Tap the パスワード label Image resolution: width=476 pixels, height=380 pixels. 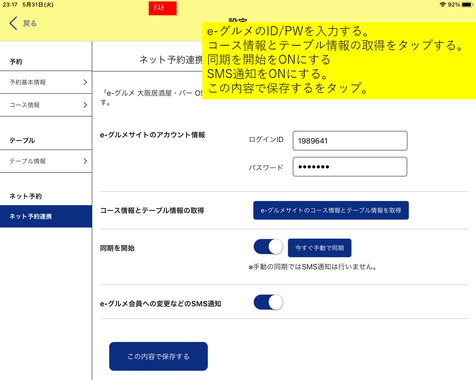tap(266, 167)
